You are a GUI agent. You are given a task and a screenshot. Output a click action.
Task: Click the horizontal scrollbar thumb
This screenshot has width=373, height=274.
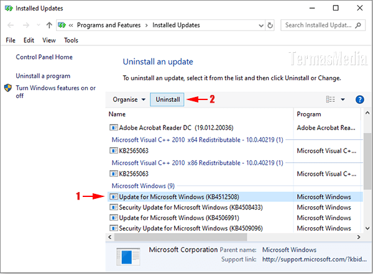click(x=181, y=237)
